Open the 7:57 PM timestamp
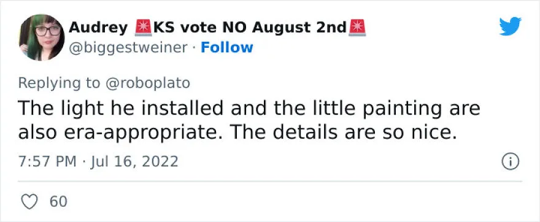540x222 pixels. pyautogui.click(x=47, y=161)
